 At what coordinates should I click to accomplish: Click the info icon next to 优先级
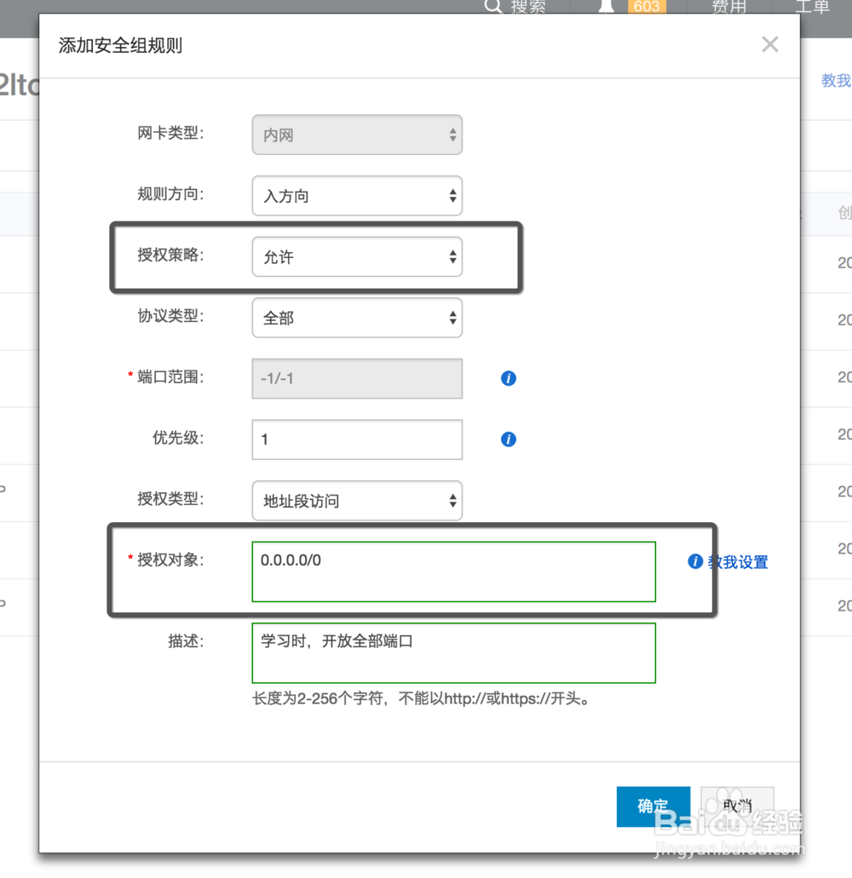(508, 439)
